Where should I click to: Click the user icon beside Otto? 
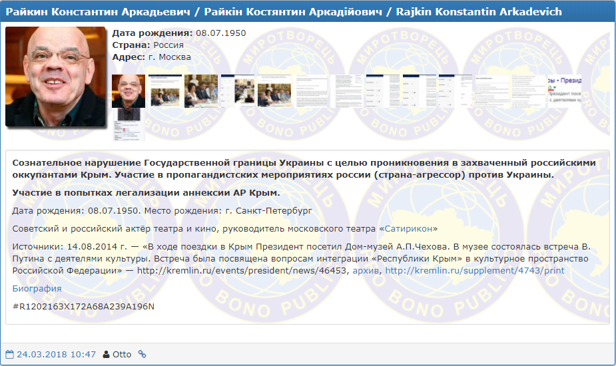106,354
